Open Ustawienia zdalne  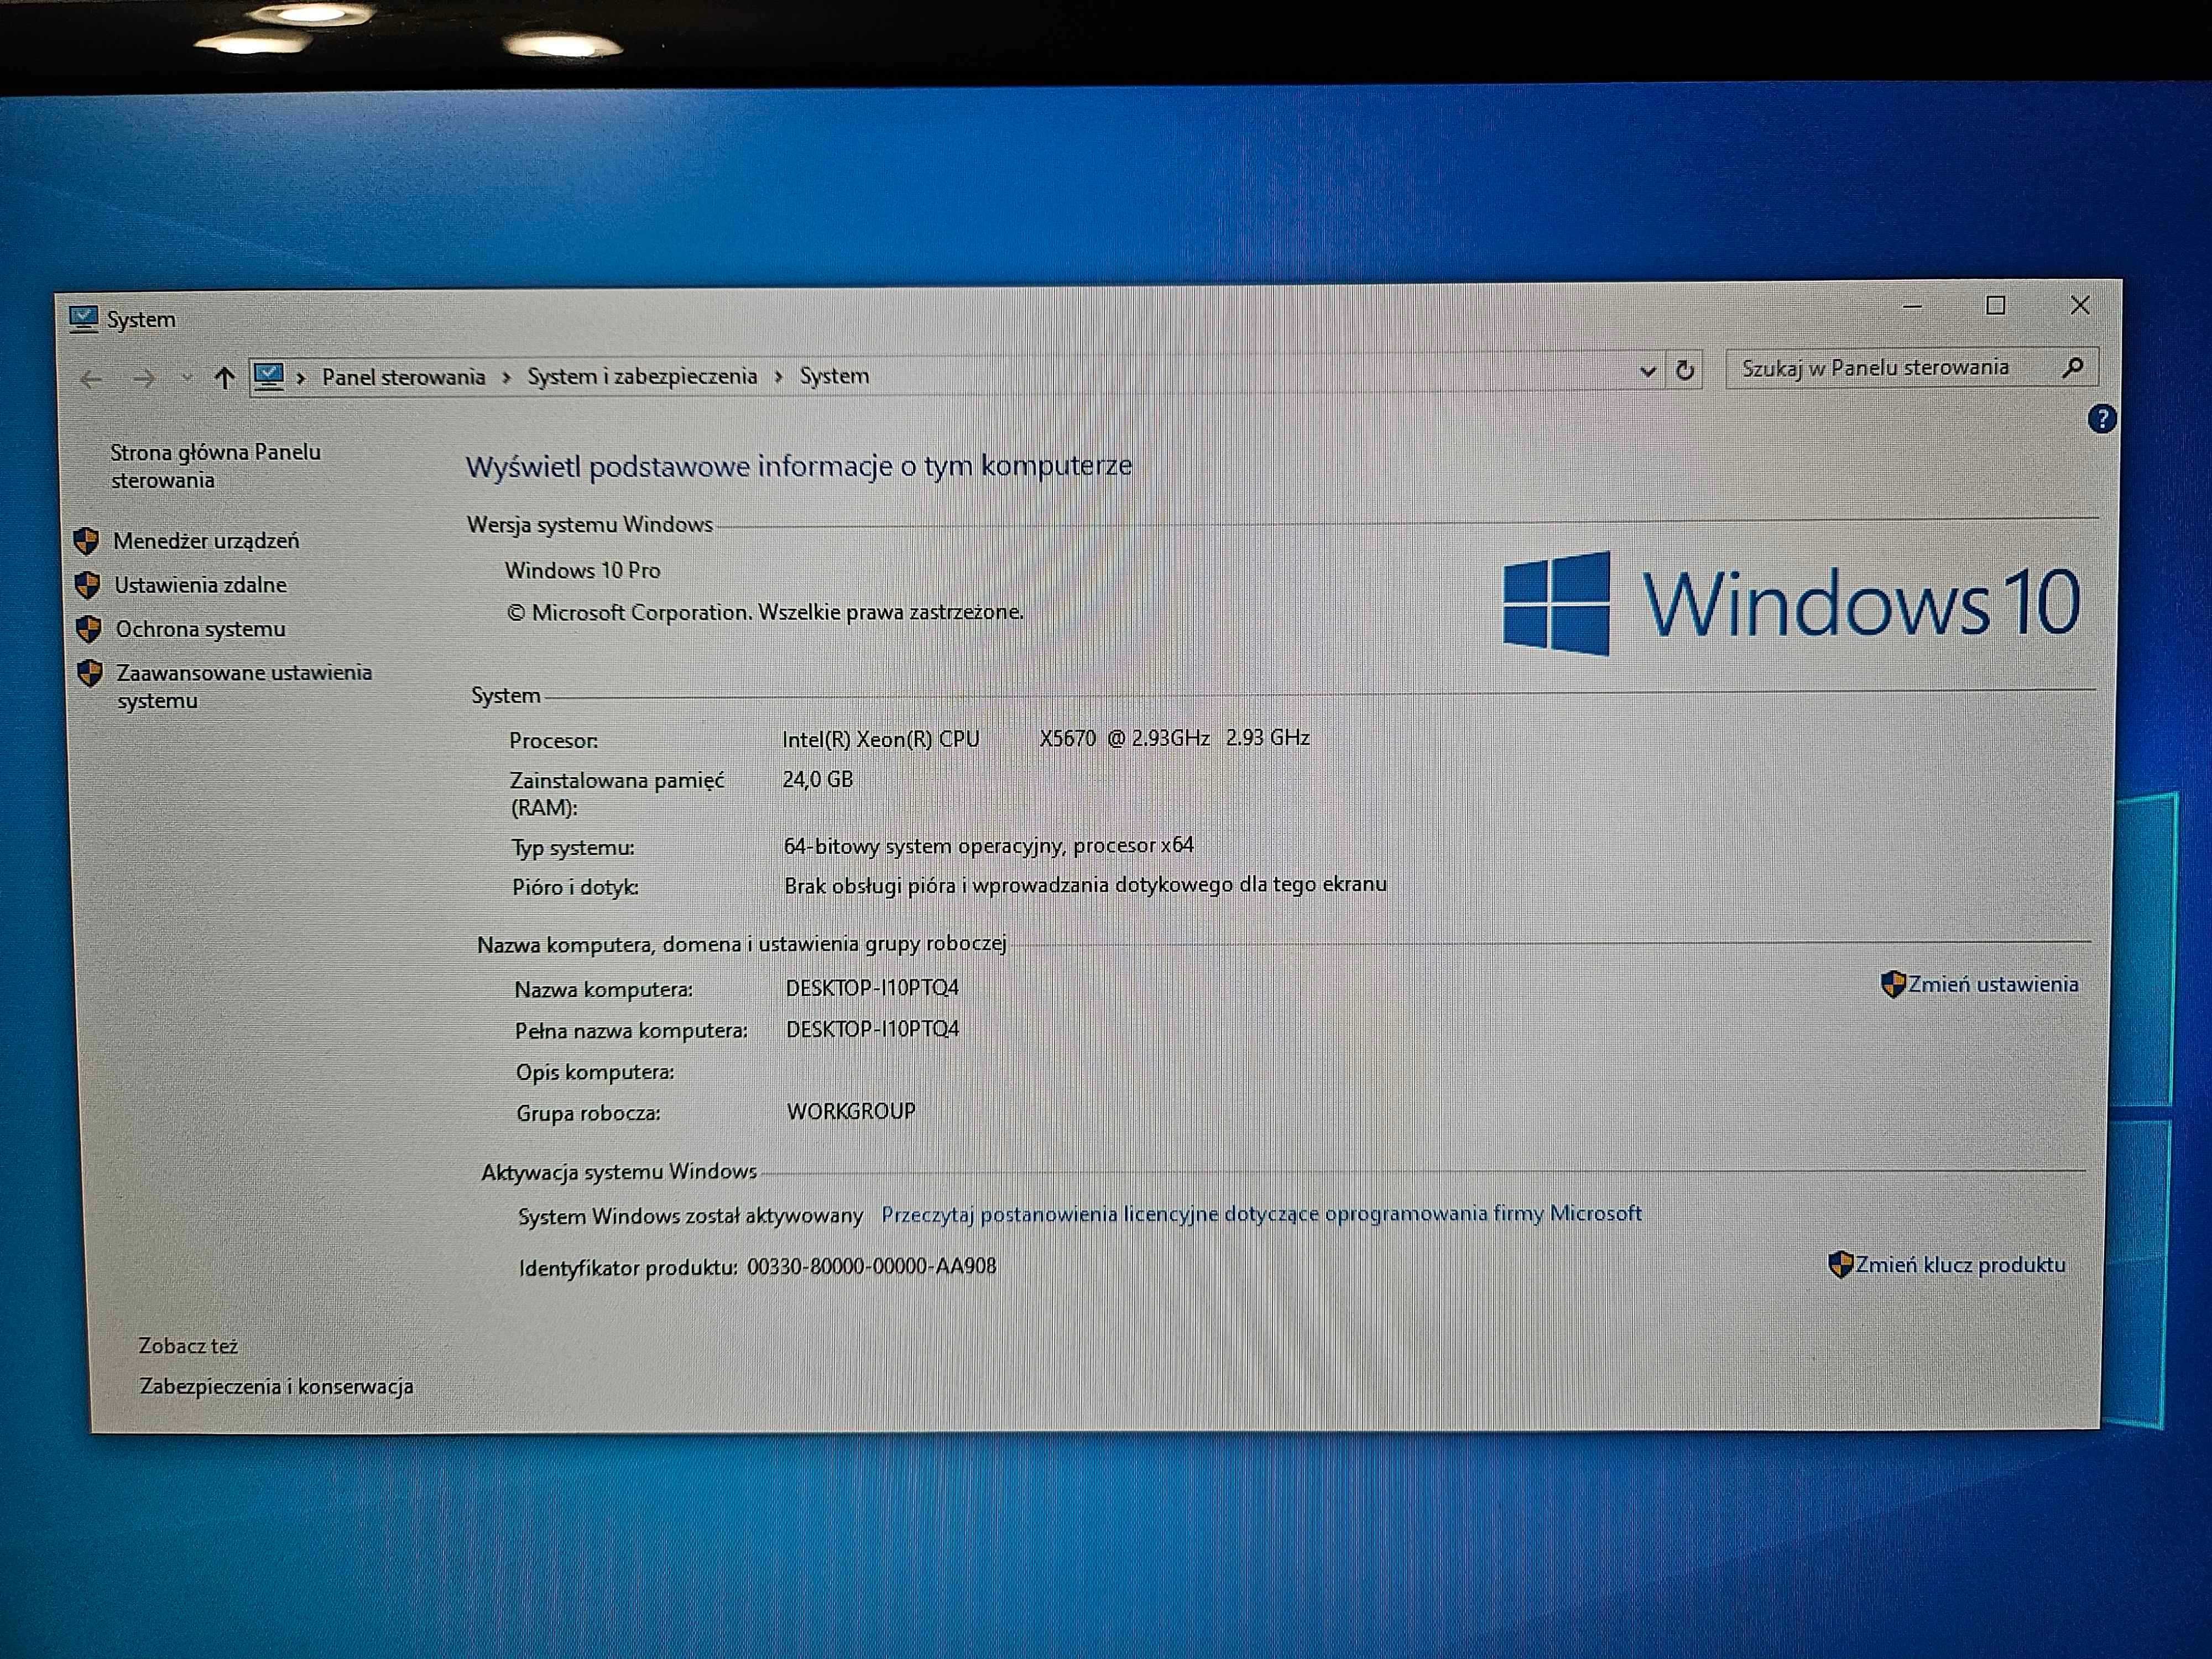click(x=200, y=585)
